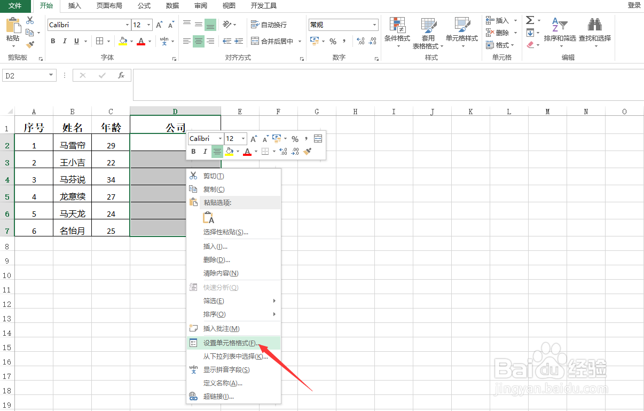Click the formula bar input area
Viewport: 644px width, 411px height.
coord(388,84)
